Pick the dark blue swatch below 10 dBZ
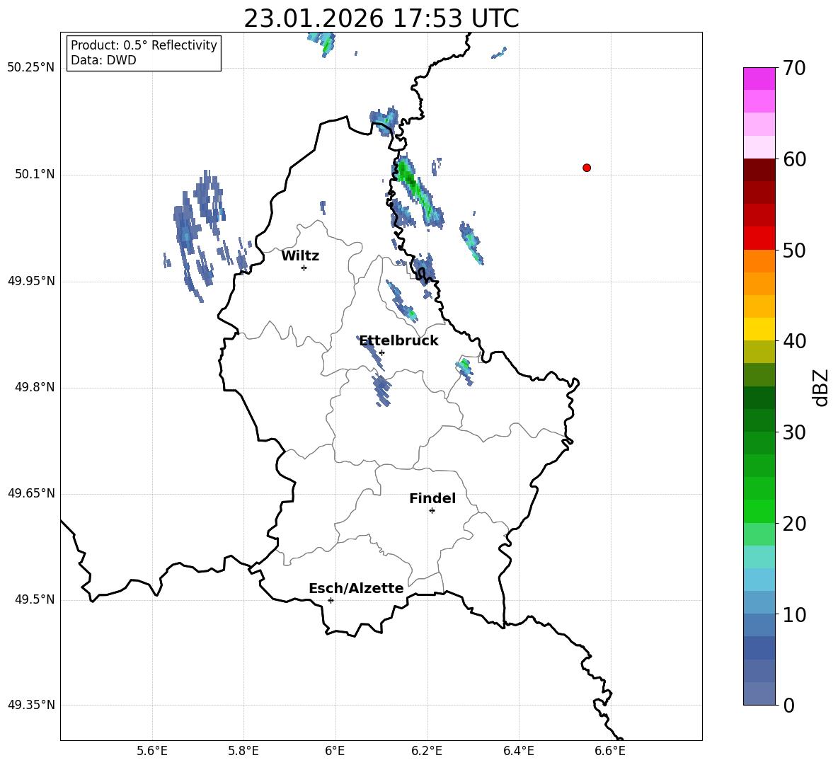This screenshot has width=838, height=765. [x=759, y=648]
